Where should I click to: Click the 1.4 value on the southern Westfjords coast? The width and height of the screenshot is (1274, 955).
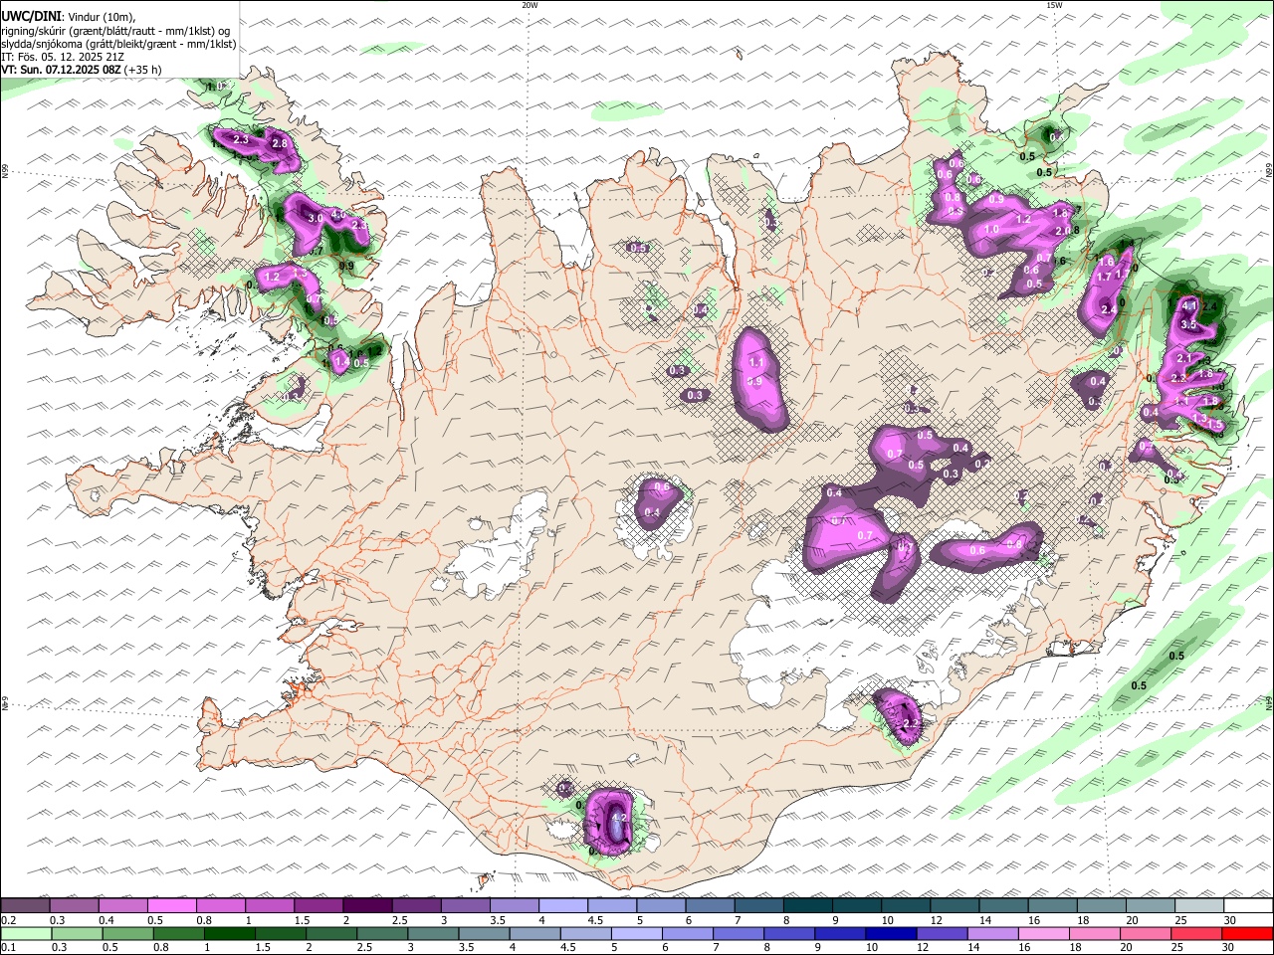coord(341,363)
